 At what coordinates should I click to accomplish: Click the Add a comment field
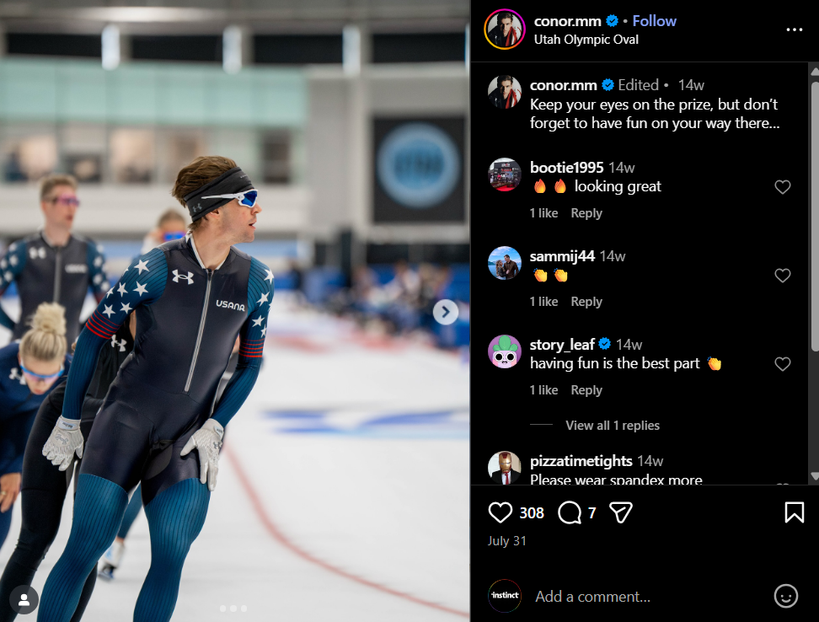[648, 597]
